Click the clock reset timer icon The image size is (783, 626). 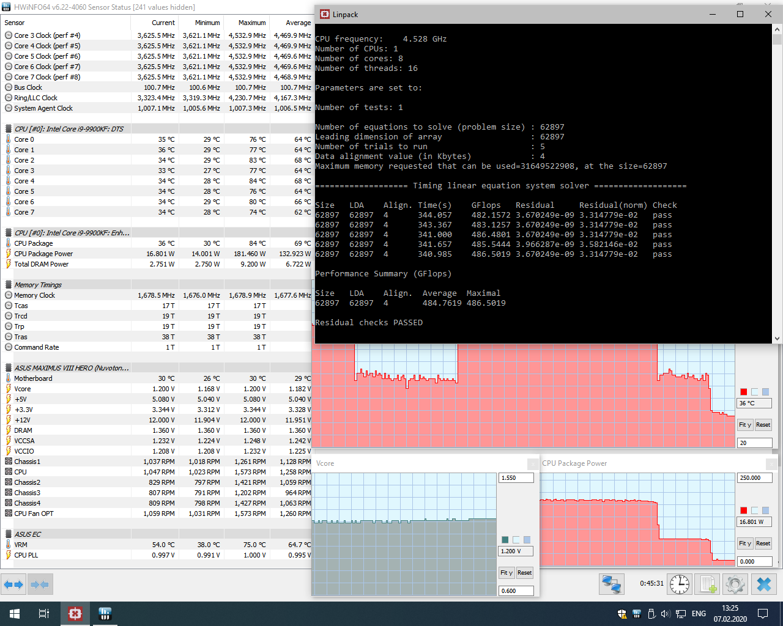tap(680, 584)
